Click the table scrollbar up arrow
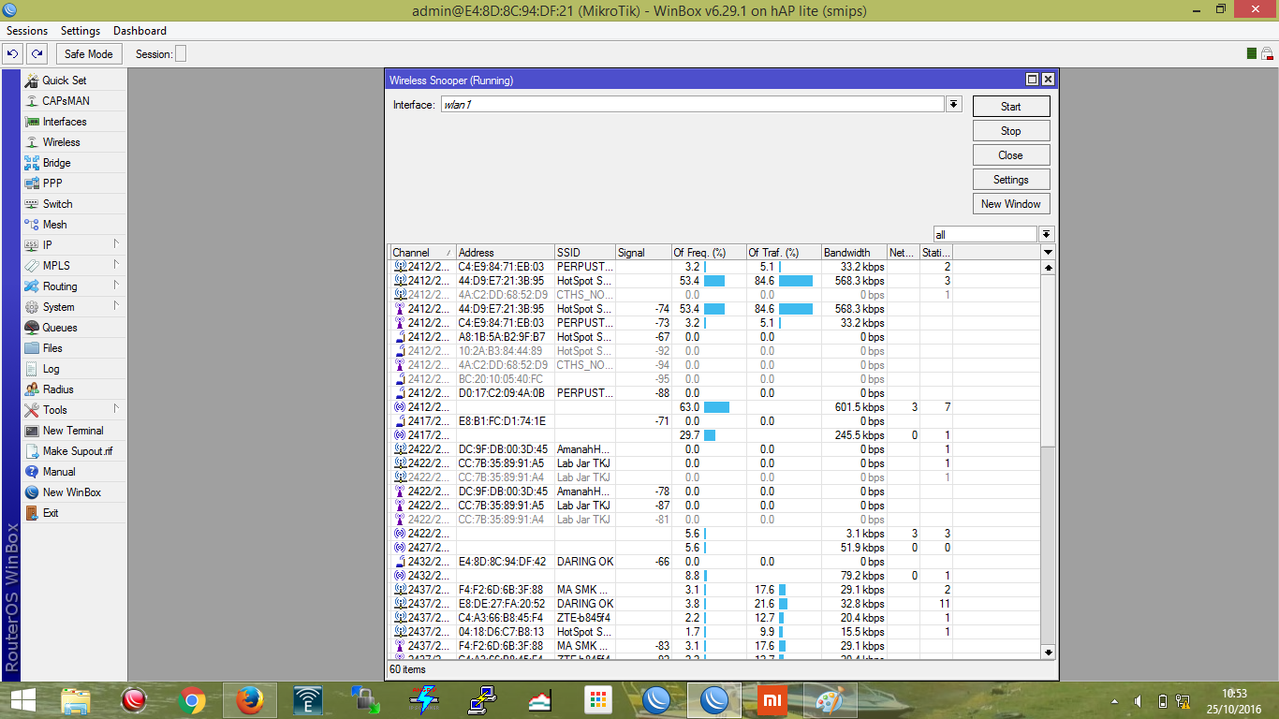This screenshot has height=719, width=1279. (x=1048, y=268)
